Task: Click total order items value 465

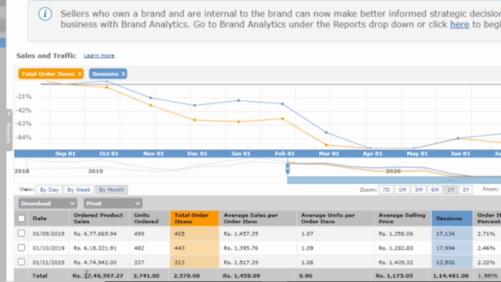Action: [179, 233]
